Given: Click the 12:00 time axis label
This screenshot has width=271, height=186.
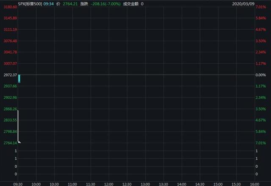Looking at the screenshot, I should 109,184.
